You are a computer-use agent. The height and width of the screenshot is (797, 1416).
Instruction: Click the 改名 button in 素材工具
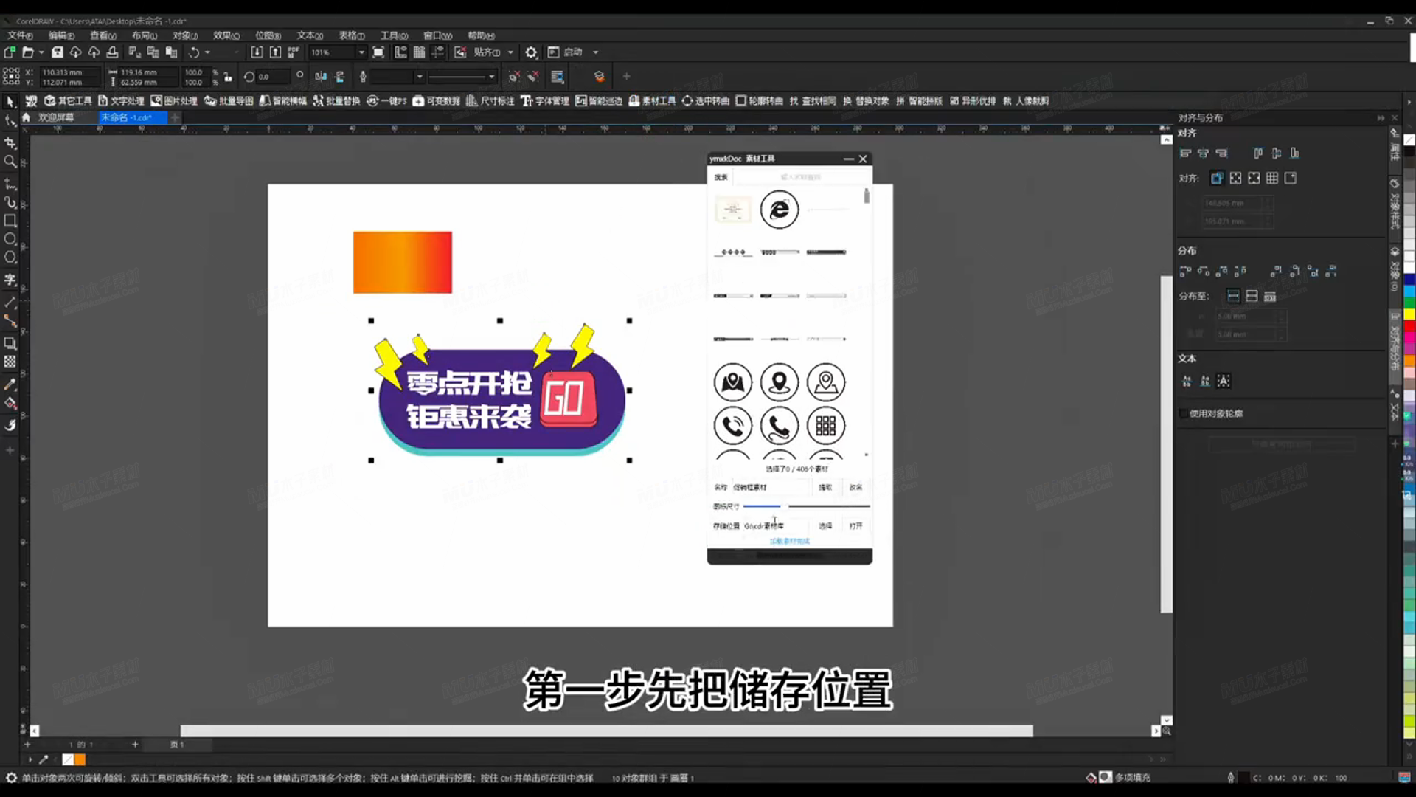click(x=855, y=488)
